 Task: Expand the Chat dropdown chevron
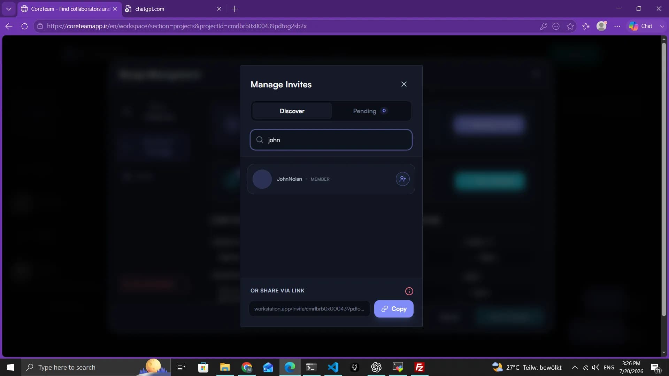(x=662, y=26)
